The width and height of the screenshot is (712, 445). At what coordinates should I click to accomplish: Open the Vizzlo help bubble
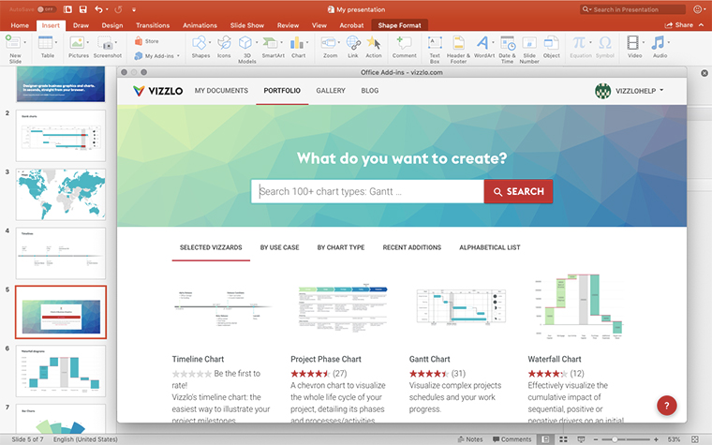click(x=667, y=406)
